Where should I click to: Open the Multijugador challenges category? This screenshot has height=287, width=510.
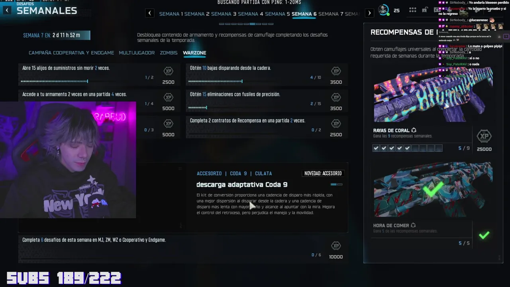tap(137, 53)
